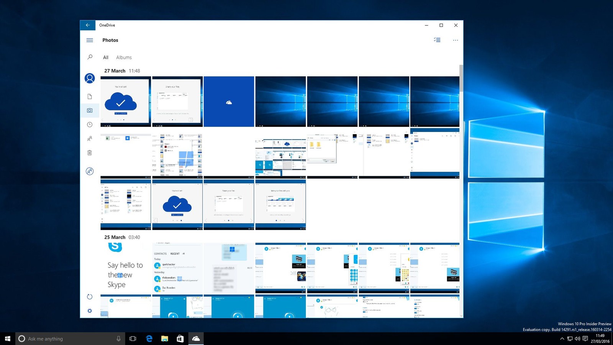613x345 pixels.
Task: Select the Photos camera icon in sidebar
Action: [90, 110]
